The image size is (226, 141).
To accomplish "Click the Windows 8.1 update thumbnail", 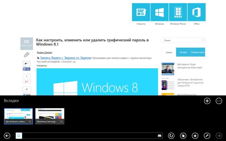I will coord(168,84).
